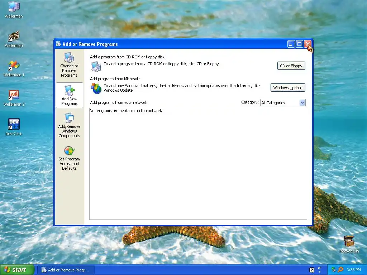This screenshot has width=367, height=275.
Task: Open Change or Remove Programs section
Action: pyautogui.click(x=69, y=65)
